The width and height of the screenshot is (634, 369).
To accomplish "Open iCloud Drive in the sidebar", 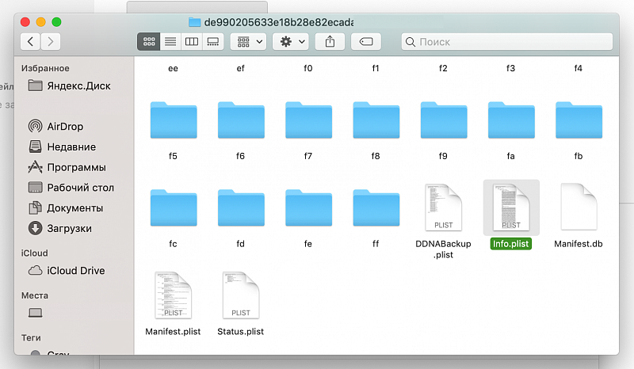I will [75, 271].
